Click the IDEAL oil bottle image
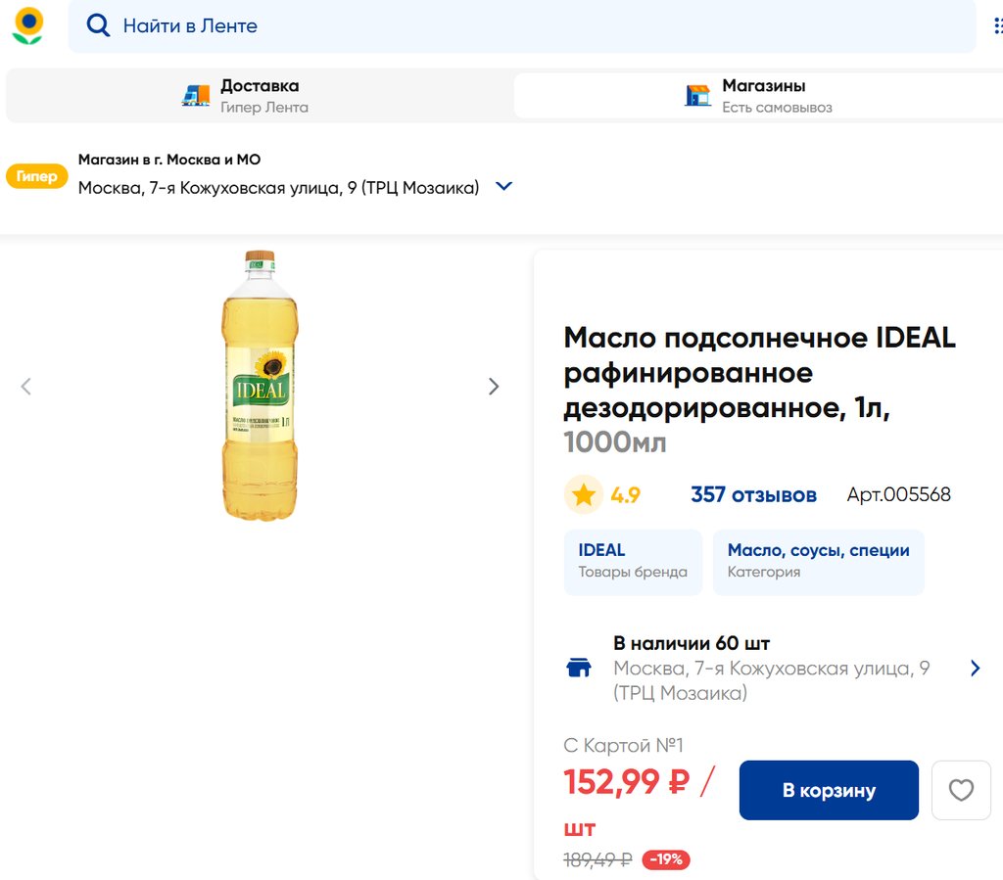 coord(260,385)
